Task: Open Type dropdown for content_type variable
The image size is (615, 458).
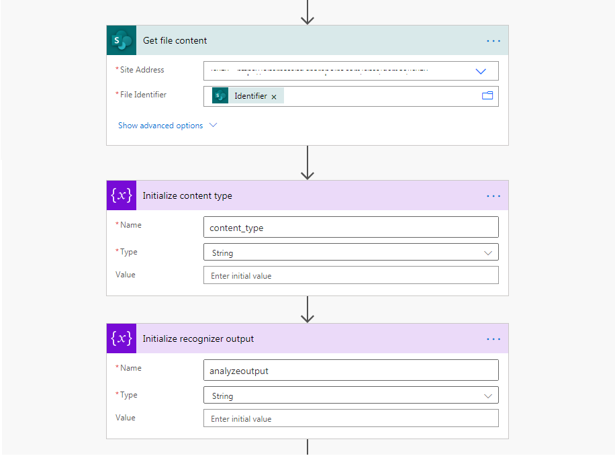Action: click(351, 253)
